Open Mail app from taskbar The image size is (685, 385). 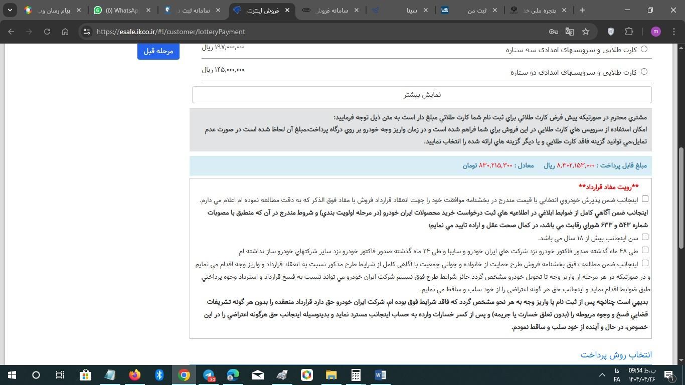tap(258, 375)
